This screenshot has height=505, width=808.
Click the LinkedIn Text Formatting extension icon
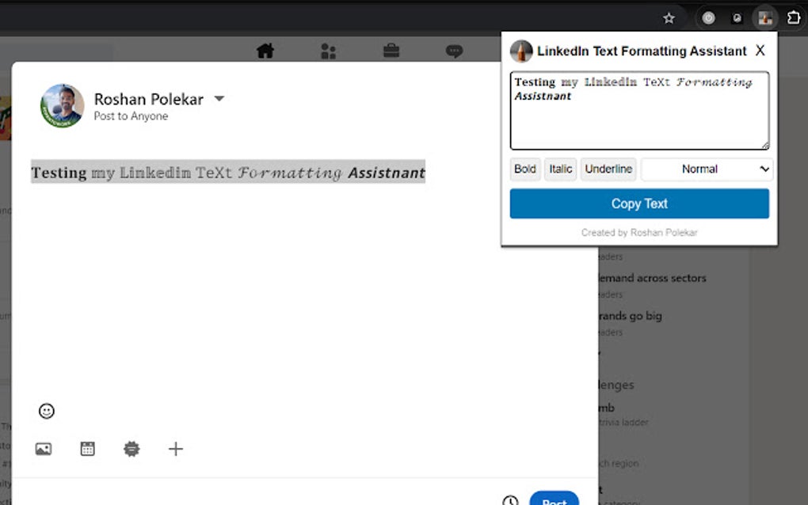coord(764,18)
